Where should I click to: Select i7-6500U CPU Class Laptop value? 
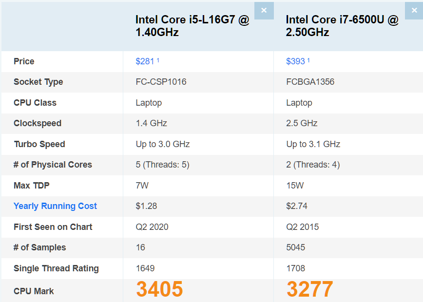299,103
